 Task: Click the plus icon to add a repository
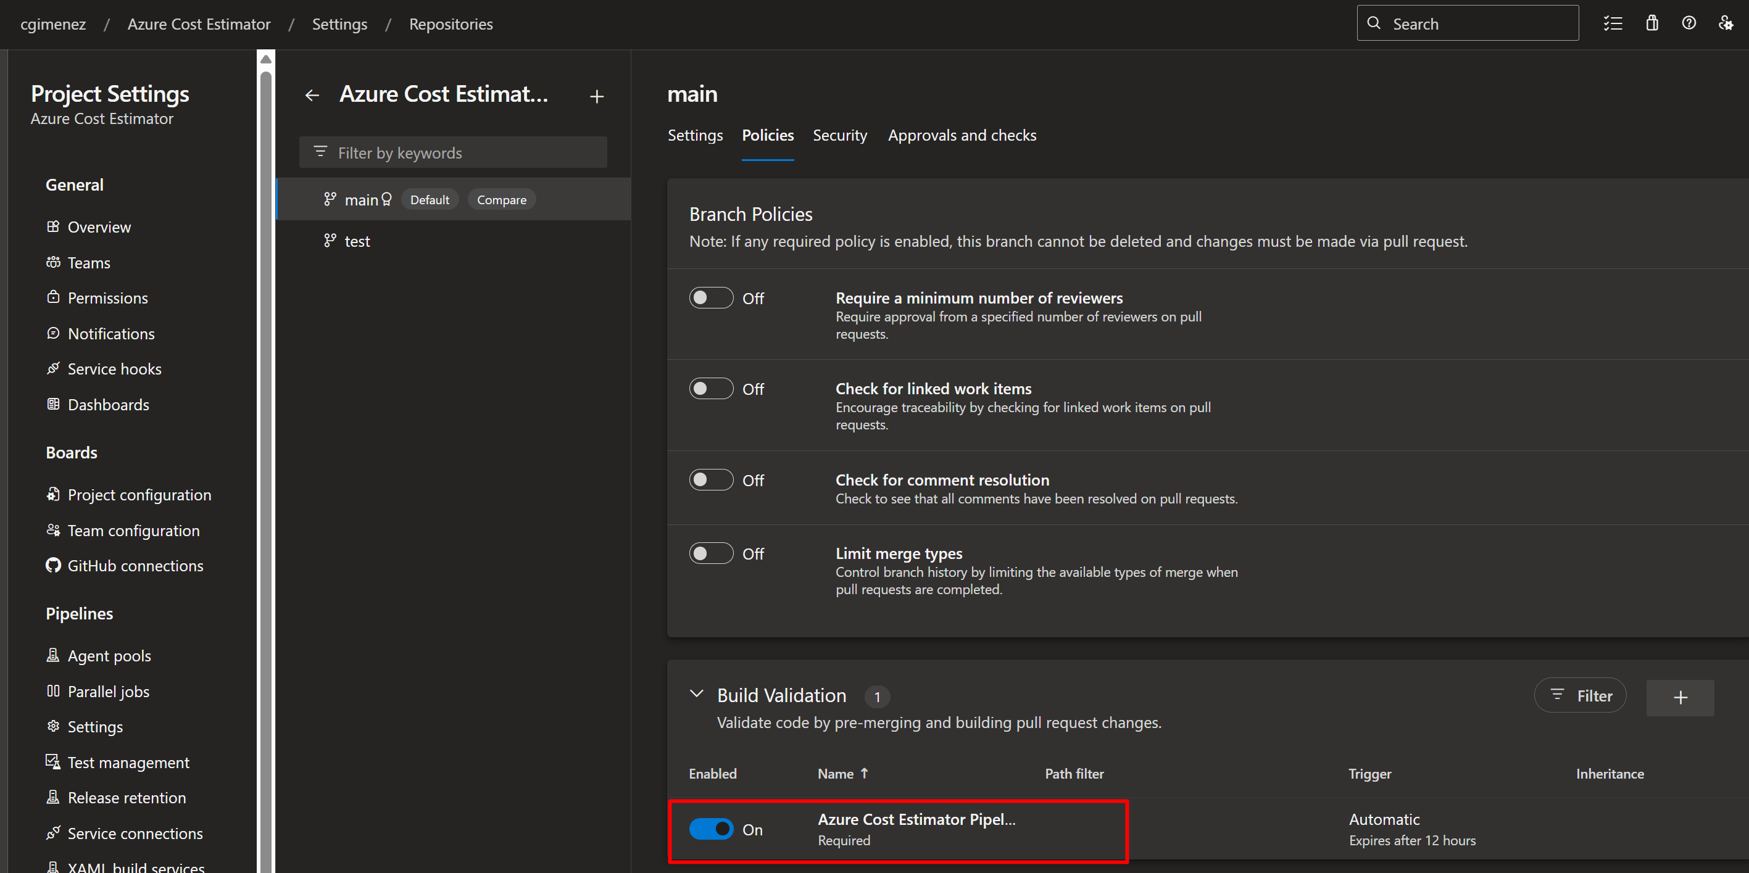pos(597,96)
